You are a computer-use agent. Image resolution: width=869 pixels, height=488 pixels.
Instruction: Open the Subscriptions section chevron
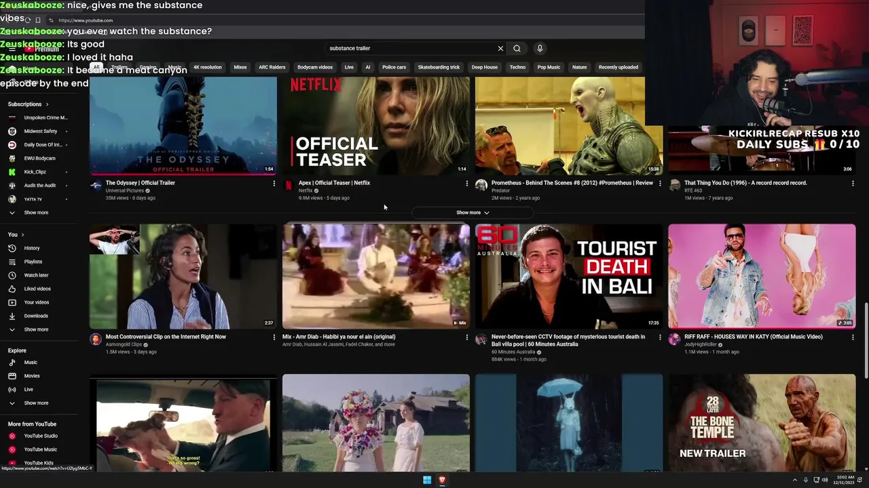point(47,104)
